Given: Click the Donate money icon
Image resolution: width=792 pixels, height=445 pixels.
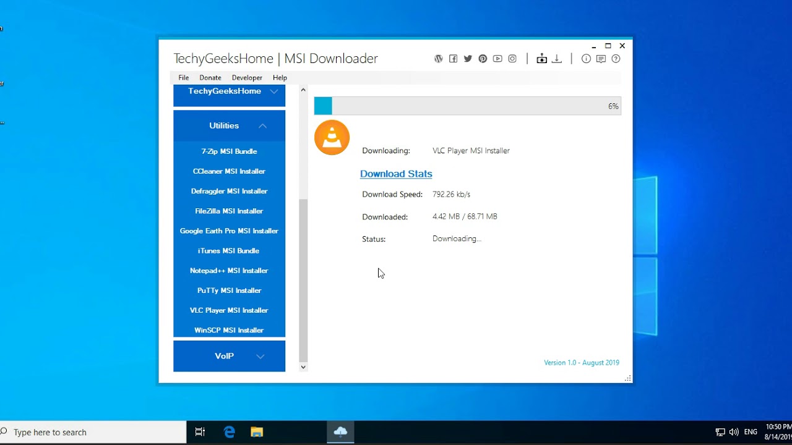Looking at the screenshot, I should coord(541,58).
